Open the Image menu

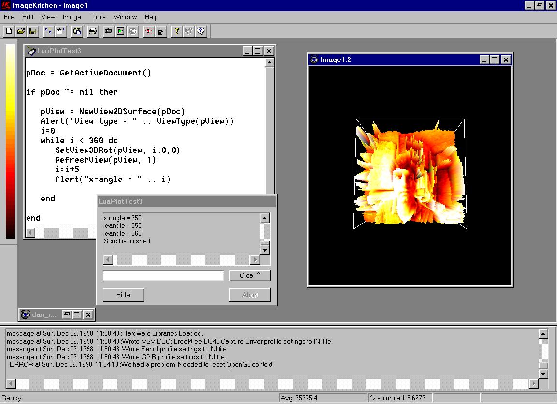pyautogui.click(x=72, y=17)
